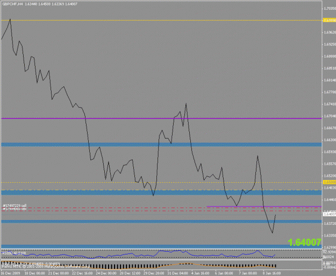Click the 1.63350 price axis label
336x276 pixels.
(330, 236)
